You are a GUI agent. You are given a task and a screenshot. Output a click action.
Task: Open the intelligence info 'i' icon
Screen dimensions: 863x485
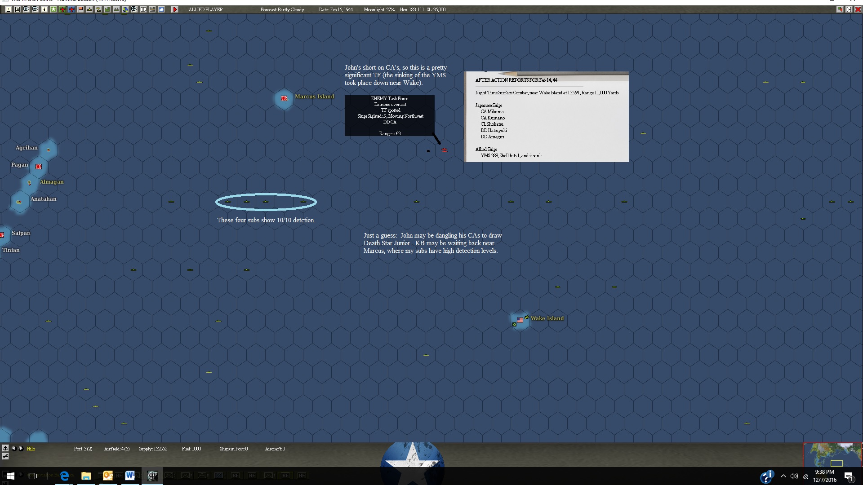point(44,9)
